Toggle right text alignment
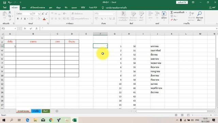Image resolution: width=218 pixels, height=123 pixels. (x=59, y=18)
